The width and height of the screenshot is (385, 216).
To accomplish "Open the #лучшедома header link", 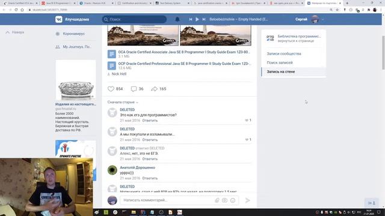I will pyautogui.click(x=77, y=19).
